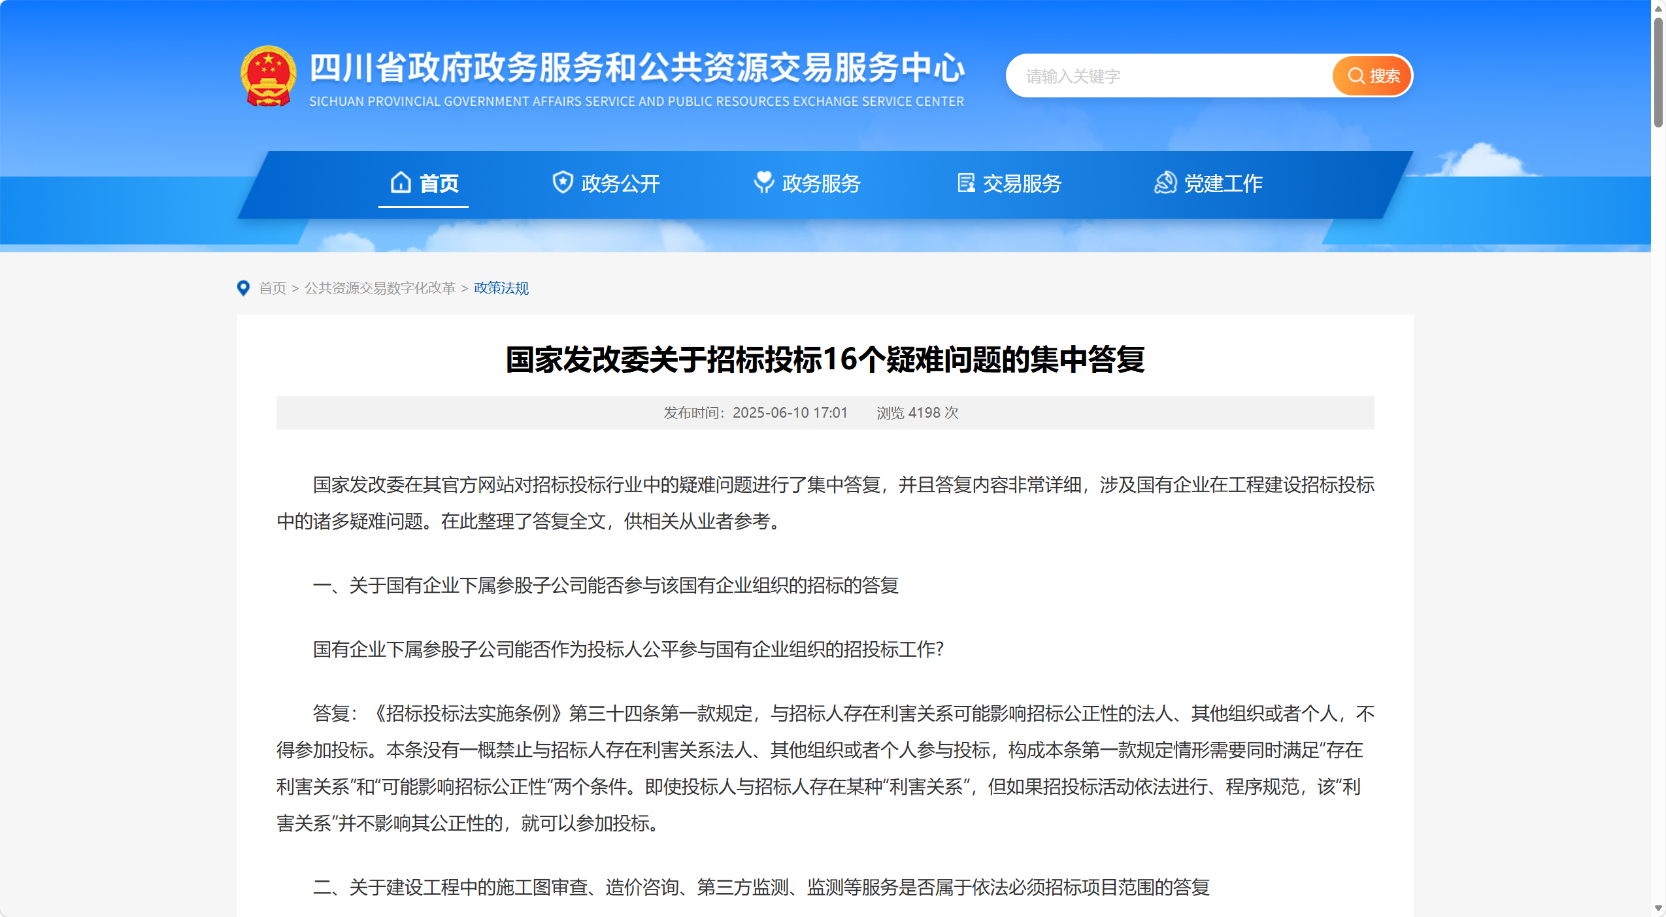This screenshot has height=917, width=1666.
Task: Click heading 一、关于国有企业下属参股子公司能否参与
Action: pyautogui.click(x=606, y=586)
